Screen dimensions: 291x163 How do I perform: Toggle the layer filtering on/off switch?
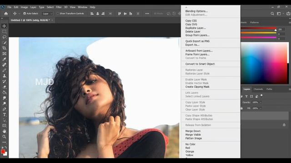point(261,96)
